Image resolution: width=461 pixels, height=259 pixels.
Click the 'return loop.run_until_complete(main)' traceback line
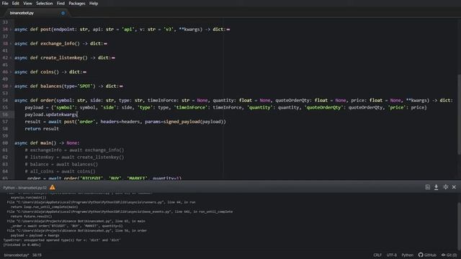(x=45, y=207)
